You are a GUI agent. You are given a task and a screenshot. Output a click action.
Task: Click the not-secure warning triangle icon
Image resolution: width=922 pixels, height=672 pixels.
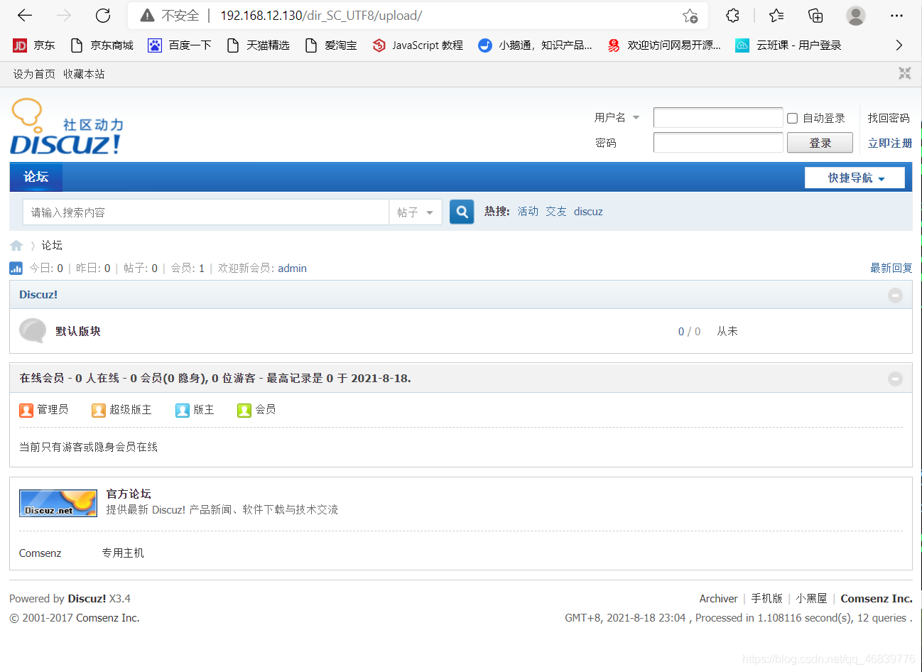[147, 16]
